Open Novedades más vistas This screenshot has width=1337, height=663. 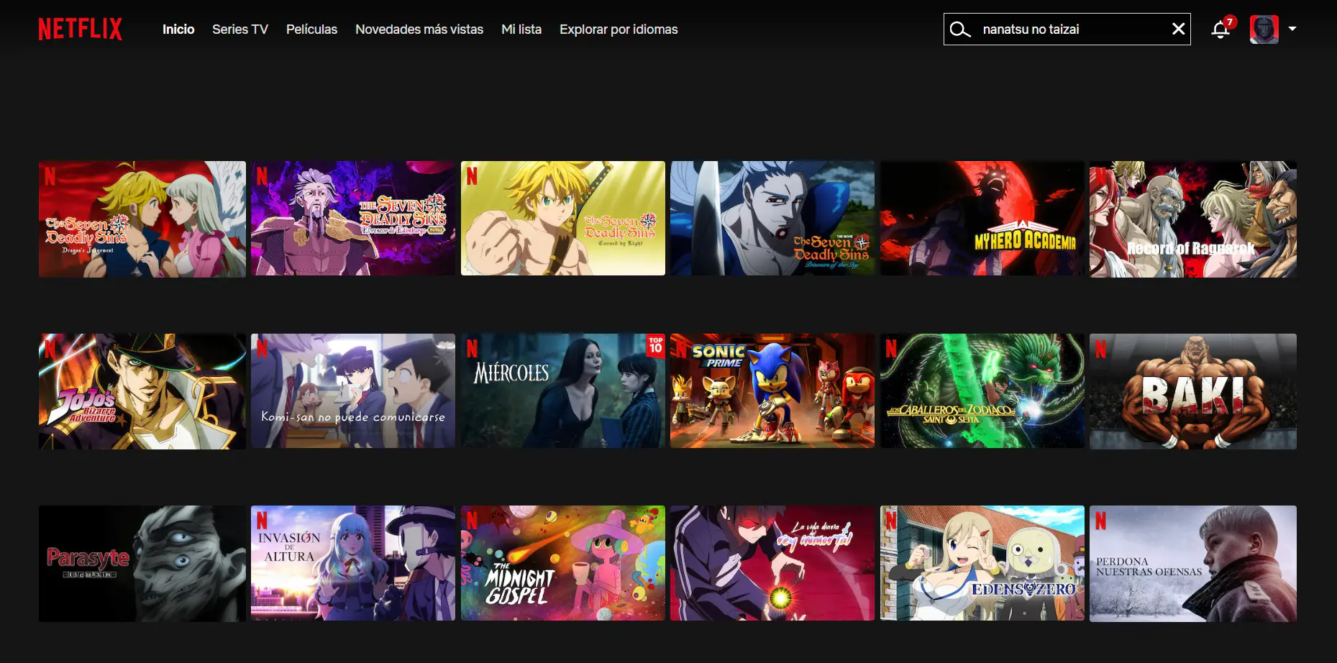419,29
